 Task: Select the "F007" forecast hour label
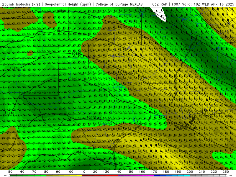(176, 4)
